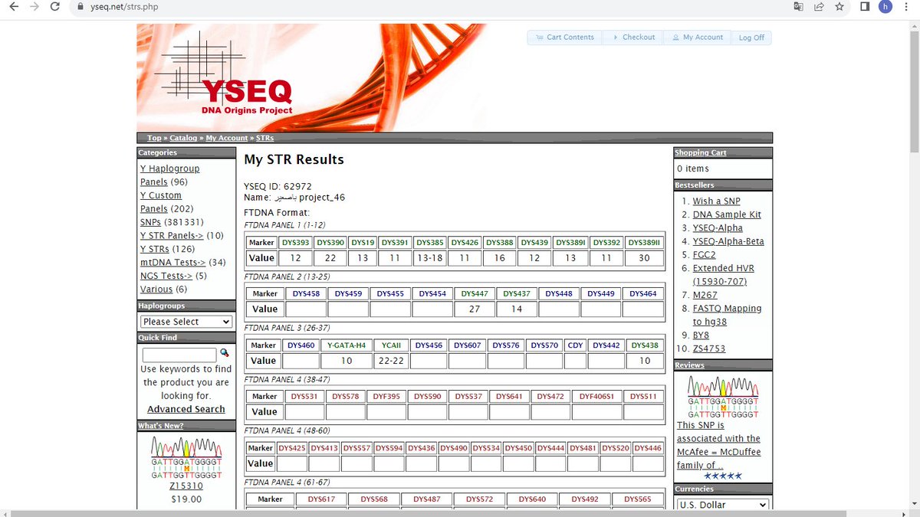Click the Checkout button
Image resolution: width=920 pixels, height=517 pixels.
(634, 38)
